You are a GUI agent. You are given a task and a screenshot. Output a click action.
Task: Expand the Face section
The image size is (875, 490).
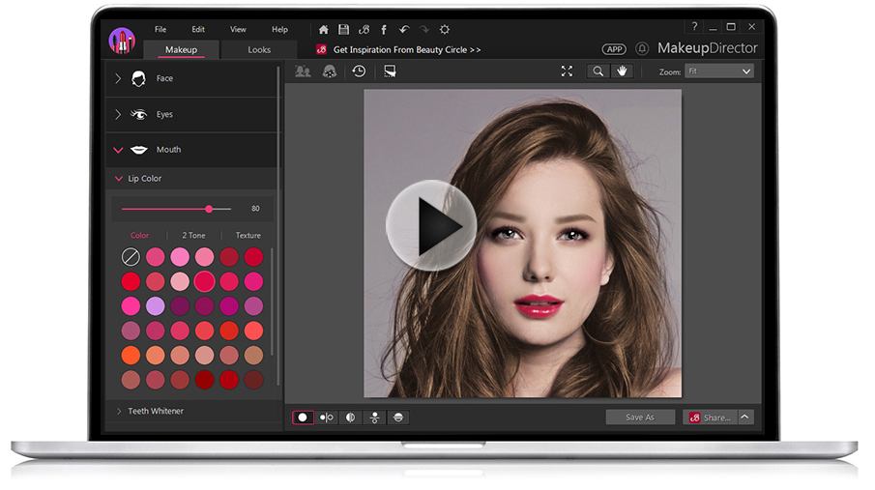(x=164, y=78)
